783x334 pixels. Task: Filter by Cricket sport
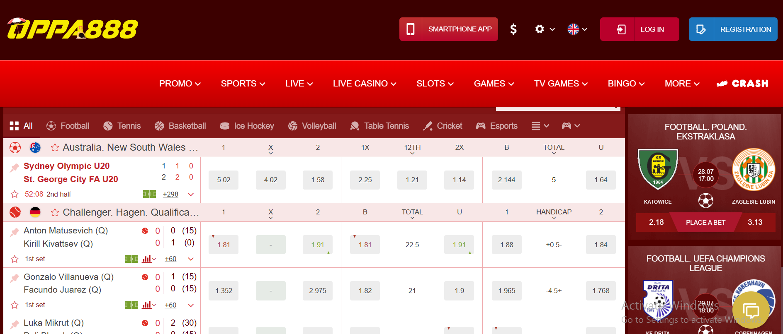pos(443,126)
